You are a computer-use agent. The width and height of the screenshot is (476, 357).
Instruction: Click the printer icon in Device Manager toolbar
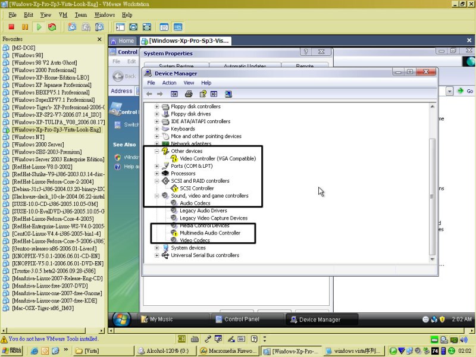[x=189, y=94]
